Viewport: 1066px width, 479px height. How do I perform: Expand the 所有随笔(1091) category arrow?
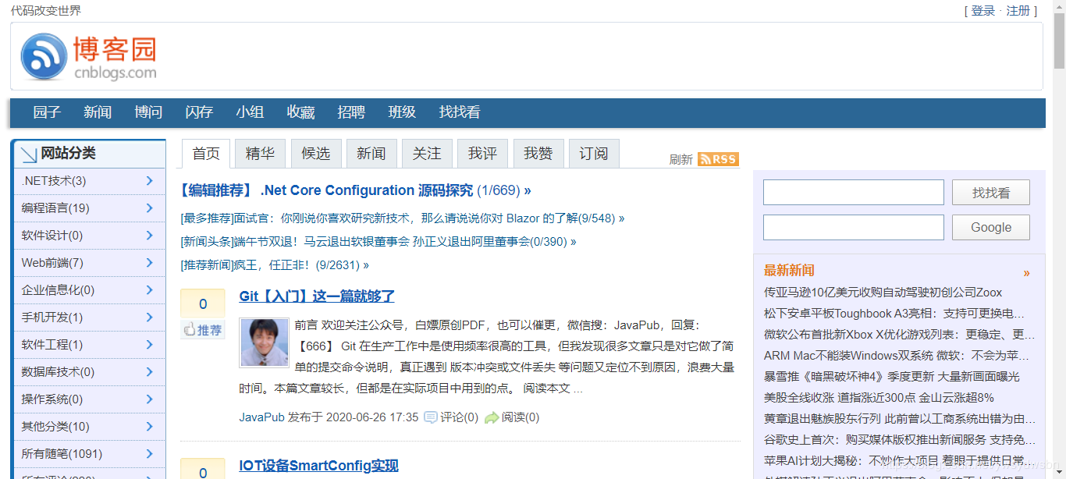[149, 454]
